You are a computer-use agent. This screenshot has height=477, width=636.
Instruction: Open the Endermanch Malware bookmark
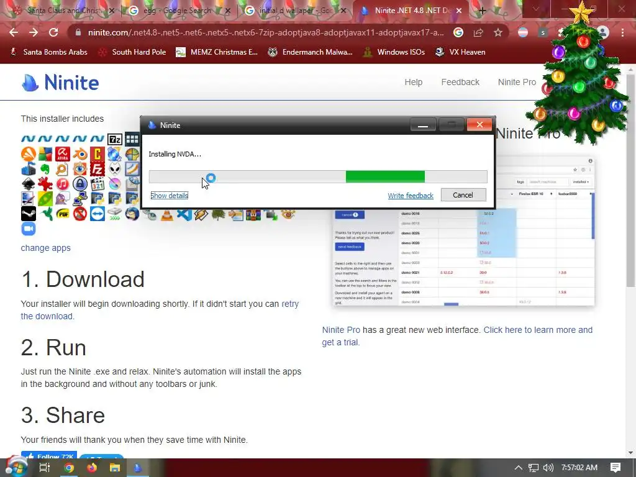tap(311, 52)
